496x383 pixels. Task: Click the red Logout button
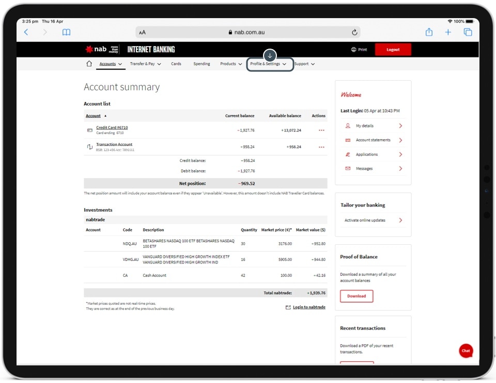pos(393,50)
